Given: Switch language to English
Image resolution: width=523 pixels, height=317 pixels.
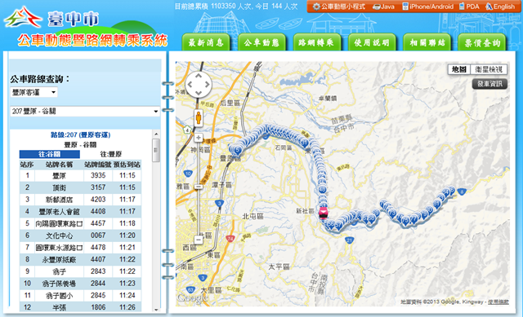Looking at the screenshot, I should point(500,7).
